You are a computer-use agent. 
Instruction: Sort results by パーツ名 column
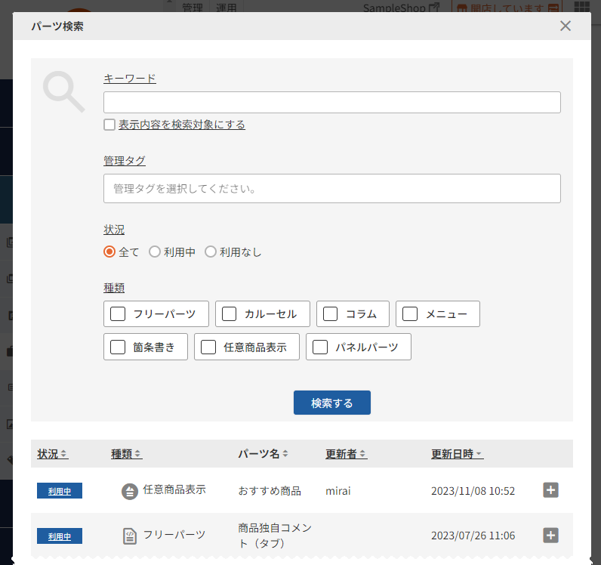(x=262, y=454)
